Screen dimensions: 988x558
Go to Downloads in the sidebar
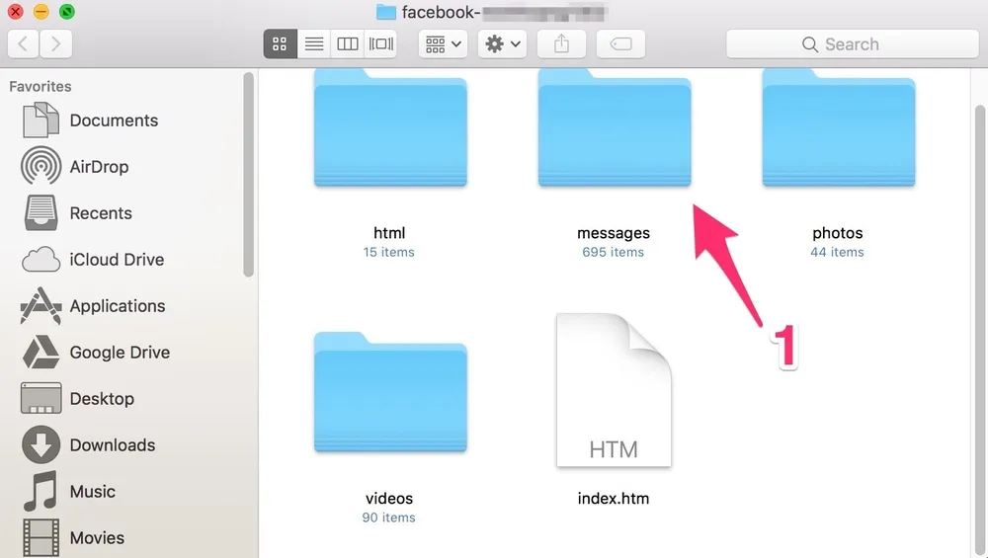tap(112, 445)
